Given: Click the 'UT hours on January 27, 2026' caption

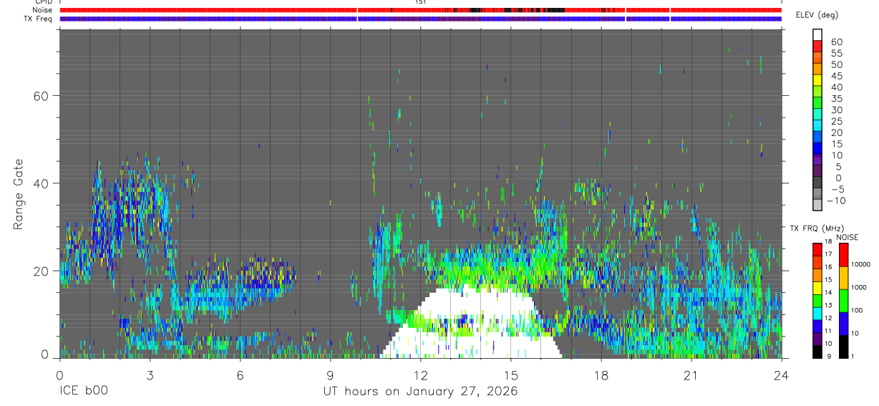Looking at the screenshot, I should click(x=419, y=392).
